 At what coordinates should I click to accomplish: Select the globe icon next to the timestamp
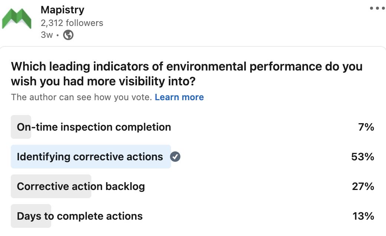(x=68, y=35)
